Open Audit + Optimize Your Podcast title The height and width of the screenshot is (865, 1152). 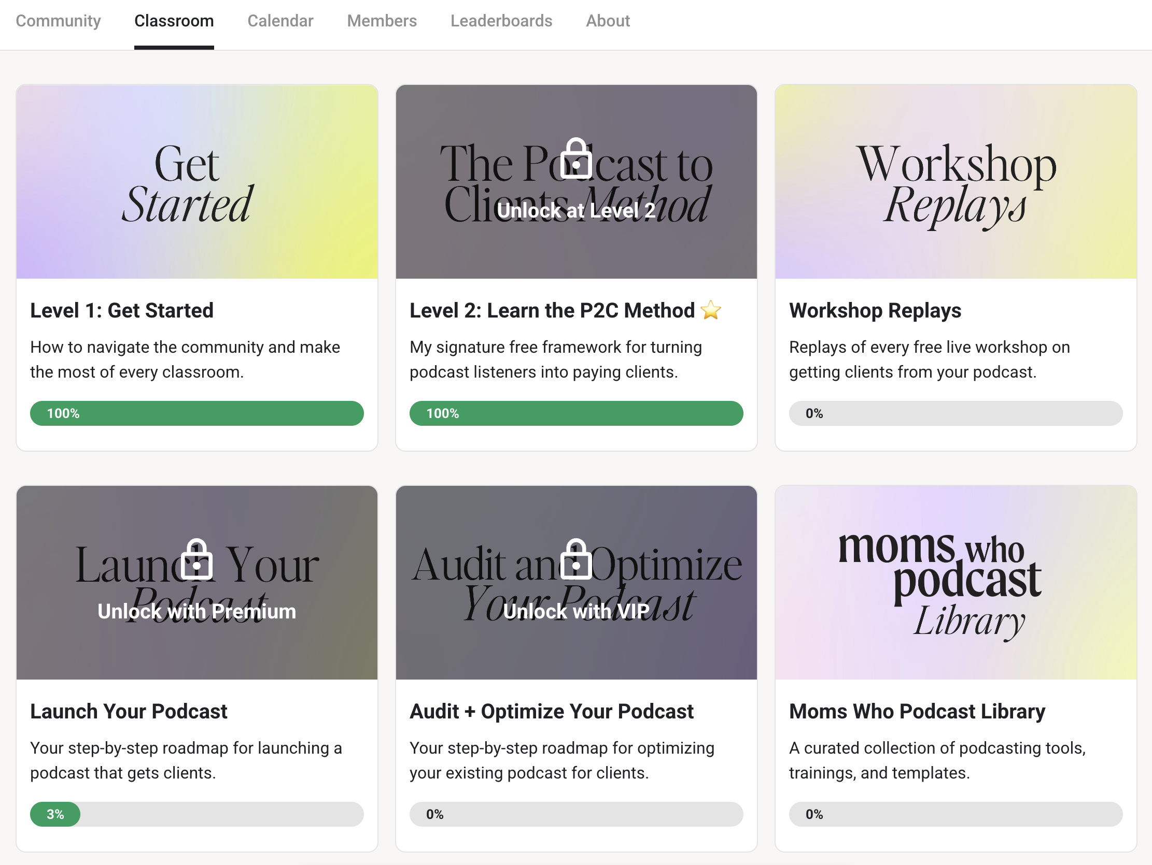point(552,711)
